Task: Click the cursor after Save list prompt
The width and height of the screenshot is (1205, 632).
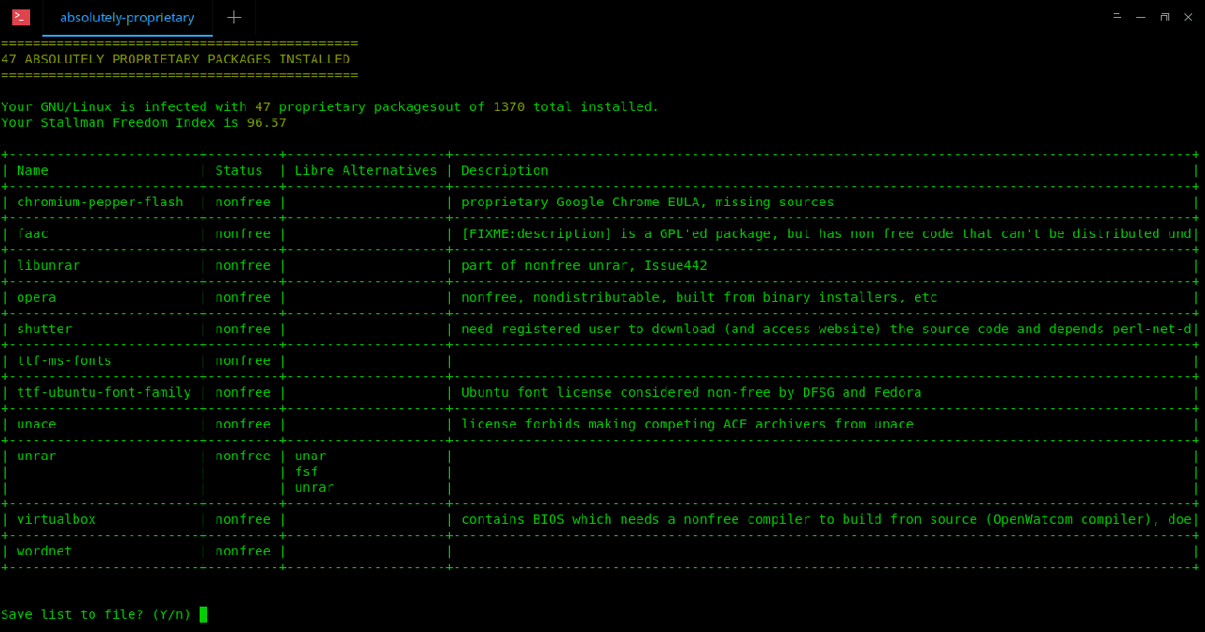Action: (203, 614)
